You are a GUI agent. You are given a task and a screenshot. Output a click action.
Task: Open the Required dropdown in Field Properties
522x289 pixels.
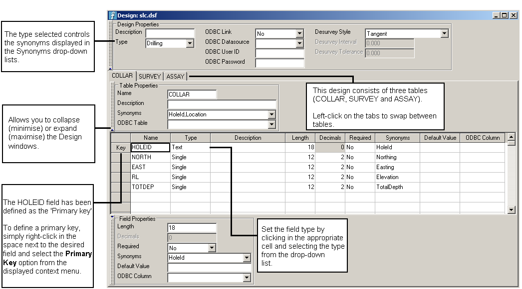point(212,248)
